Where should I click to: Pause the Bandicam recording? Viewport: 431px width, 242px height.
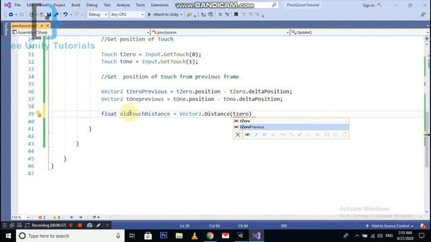click(x=71, y=226)
